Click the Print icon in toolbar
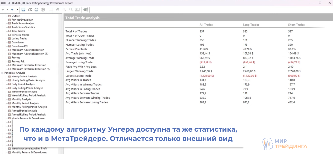The width and height of the screenshot is (333, 154). click(x=36, y=9)
